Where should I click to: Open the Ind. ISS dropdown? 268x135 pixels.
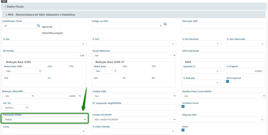coord(15,108)
